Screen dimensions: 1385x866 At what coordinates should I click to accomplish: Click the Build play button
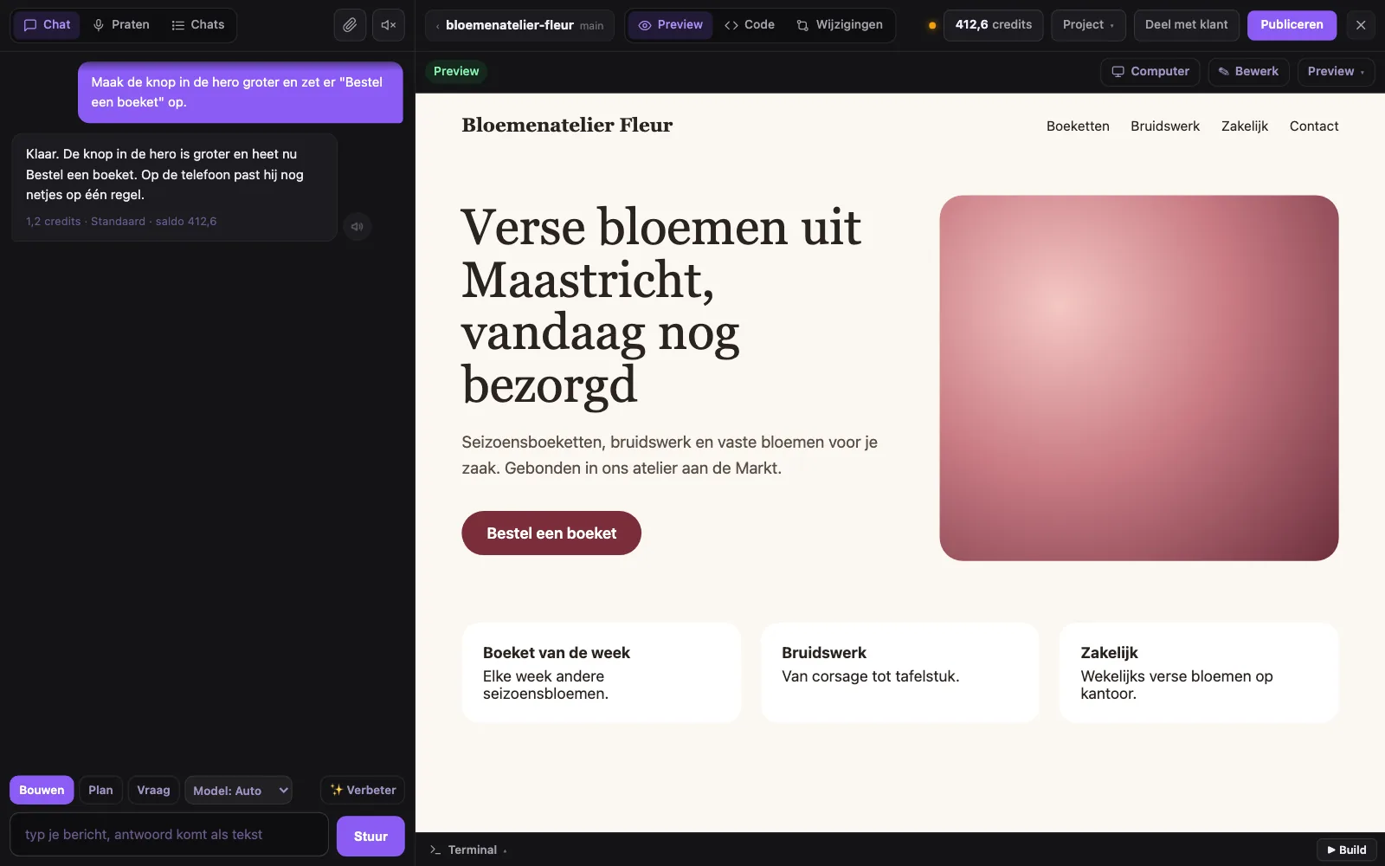1347,850
